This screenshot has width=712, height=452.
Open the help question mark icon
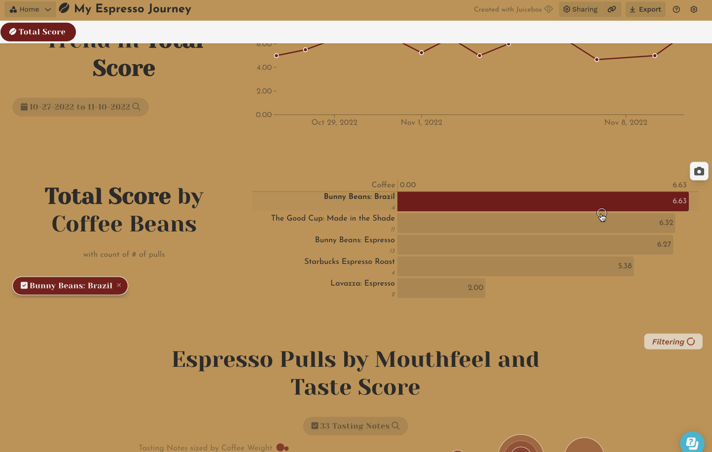tap(676, 9)
